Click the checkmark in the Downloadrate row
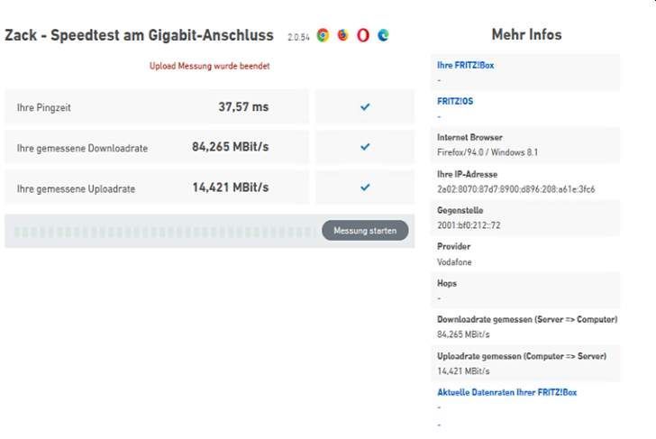This screenshot has width=656, height=439. (365, 147)
